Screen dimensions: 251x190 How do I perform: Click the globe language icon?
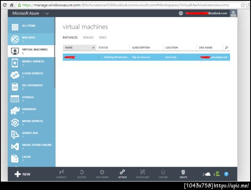(181, 13)
